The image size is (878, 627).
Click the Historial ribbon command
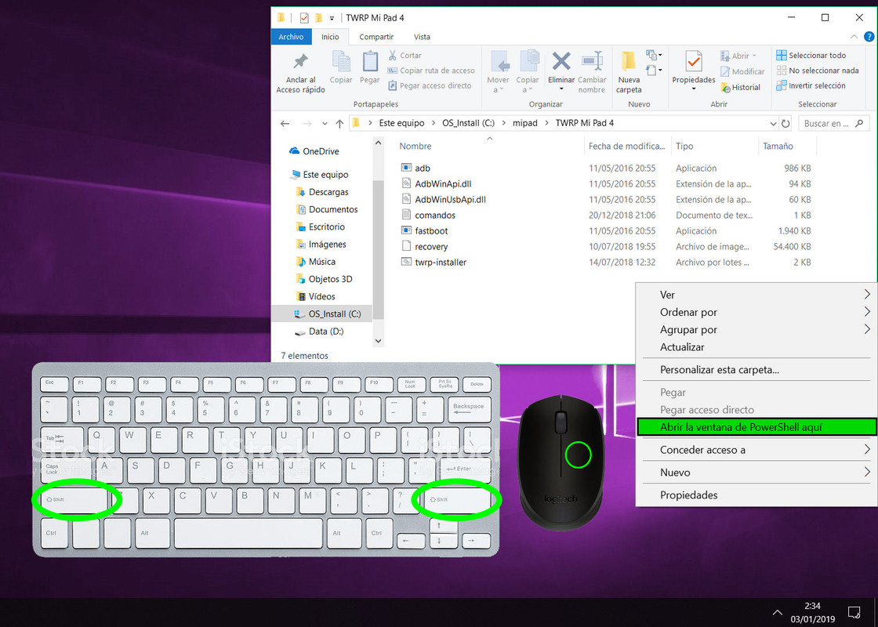[740, 87]
